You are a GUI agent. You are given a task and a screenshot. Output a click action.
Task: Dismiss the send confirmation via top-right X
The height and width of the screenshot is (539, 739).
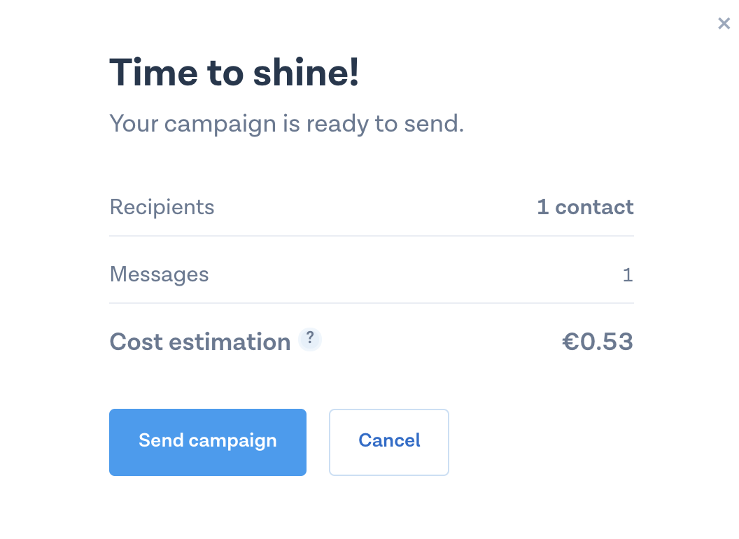[724, 24]
